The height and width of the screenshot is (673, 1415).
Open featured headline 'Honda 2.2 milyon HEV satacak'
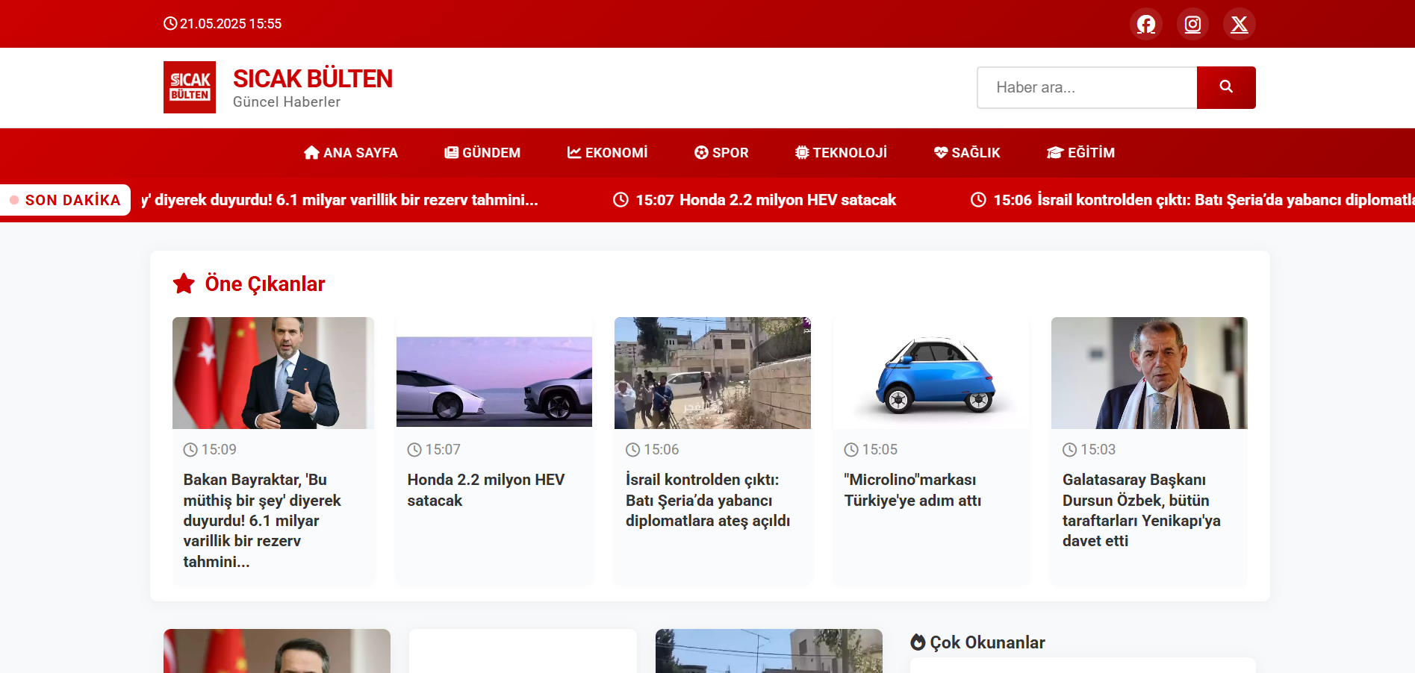coord(486,490)
